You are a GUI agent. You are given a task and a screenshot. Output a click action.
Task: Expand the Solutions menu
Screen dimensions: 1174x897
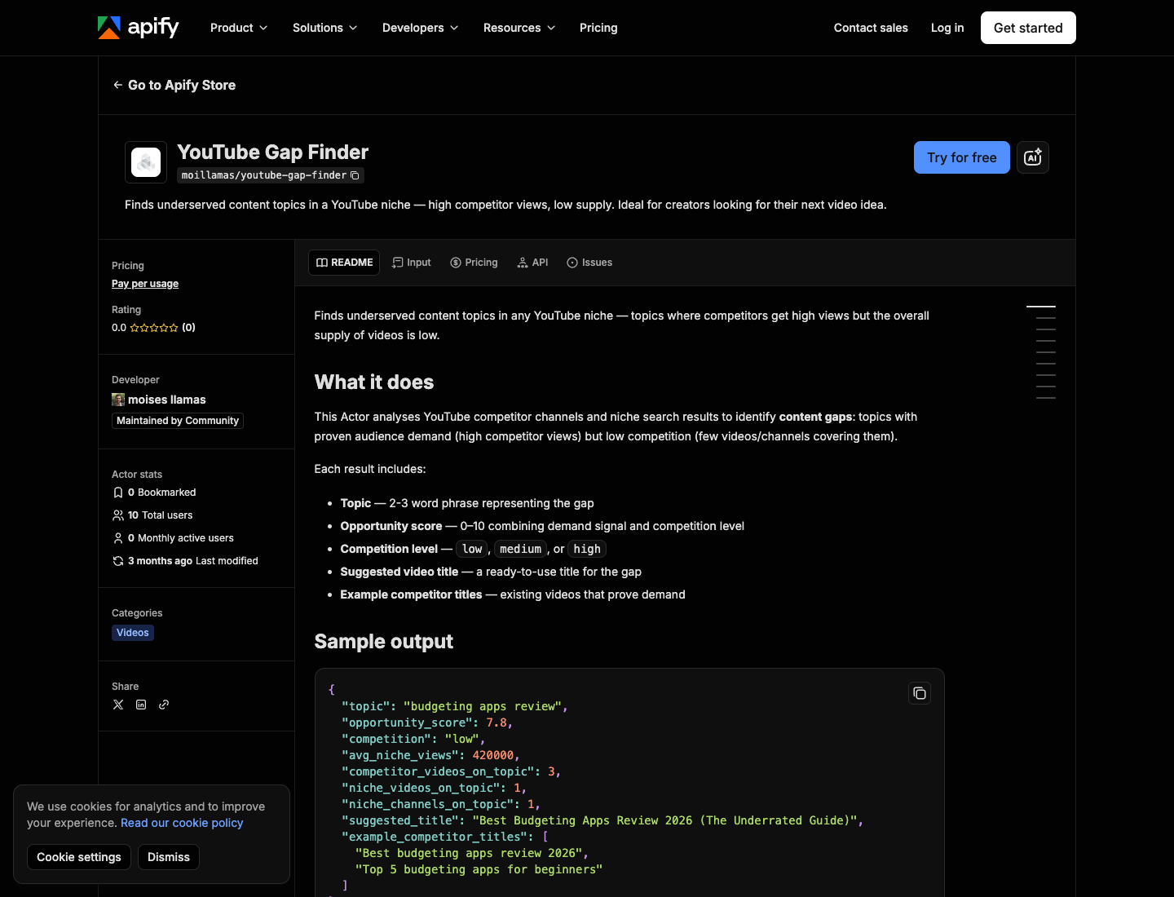pyautogui.click(x=324, y=28)
